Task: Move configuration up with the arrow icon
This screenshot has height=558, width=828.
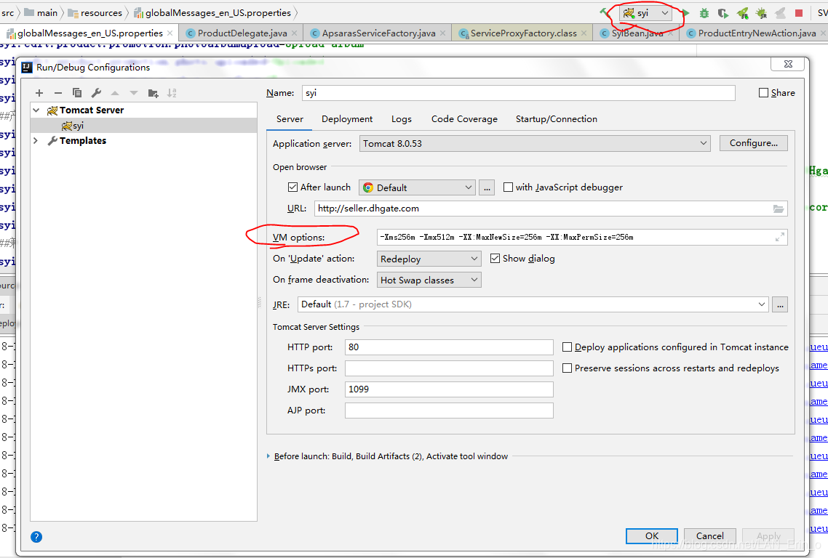Action: coord(115,93)
